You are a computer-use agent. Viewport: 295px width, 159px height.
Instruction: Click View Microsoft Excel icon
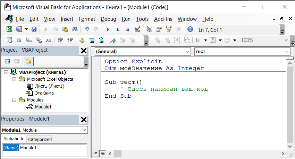coord(9,29)
